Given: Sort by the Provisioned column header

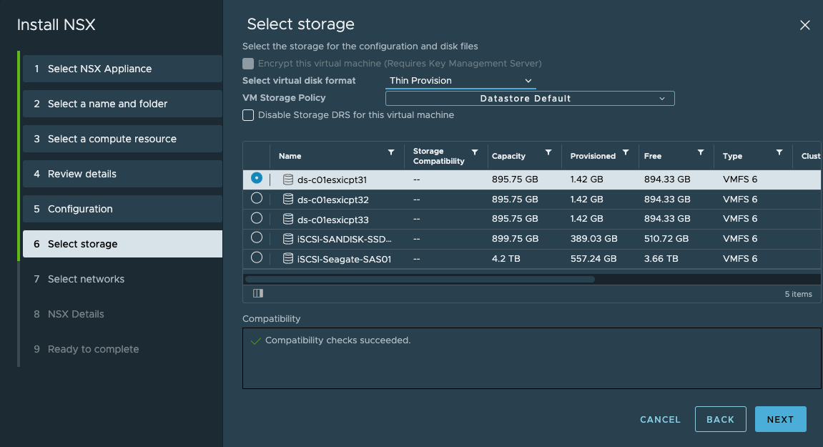Looking at the screenshot, I should [x=593, y=156].
